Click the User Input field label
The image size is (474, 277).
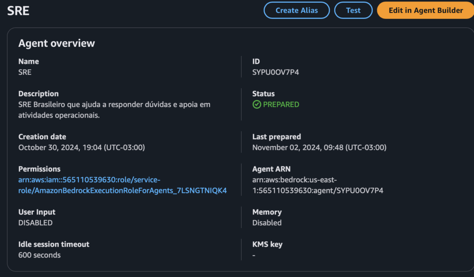37,212
